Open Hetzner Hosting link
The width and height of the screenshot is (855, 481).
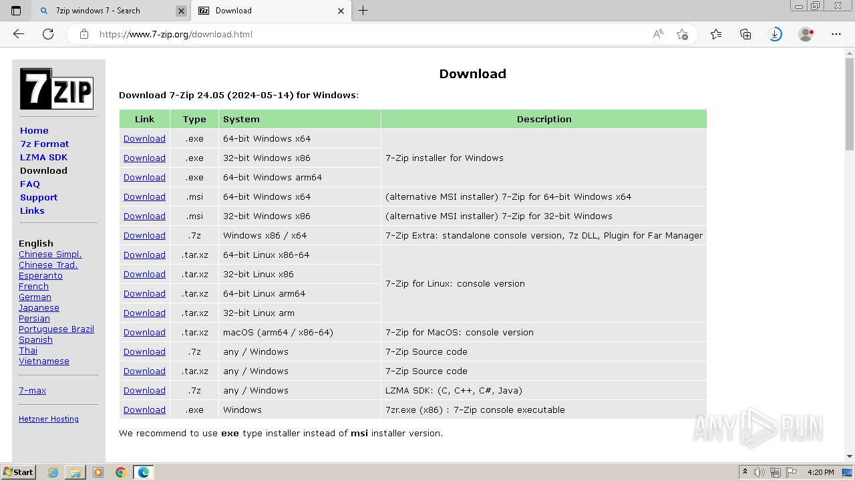49,419
